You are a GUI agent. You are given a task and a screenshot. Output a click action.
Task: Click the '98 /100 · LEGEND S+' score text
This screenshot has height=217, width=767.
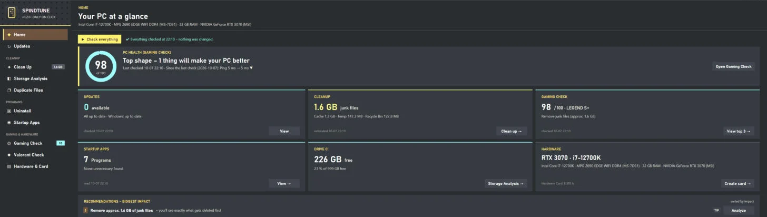click(x=565, y=107)
